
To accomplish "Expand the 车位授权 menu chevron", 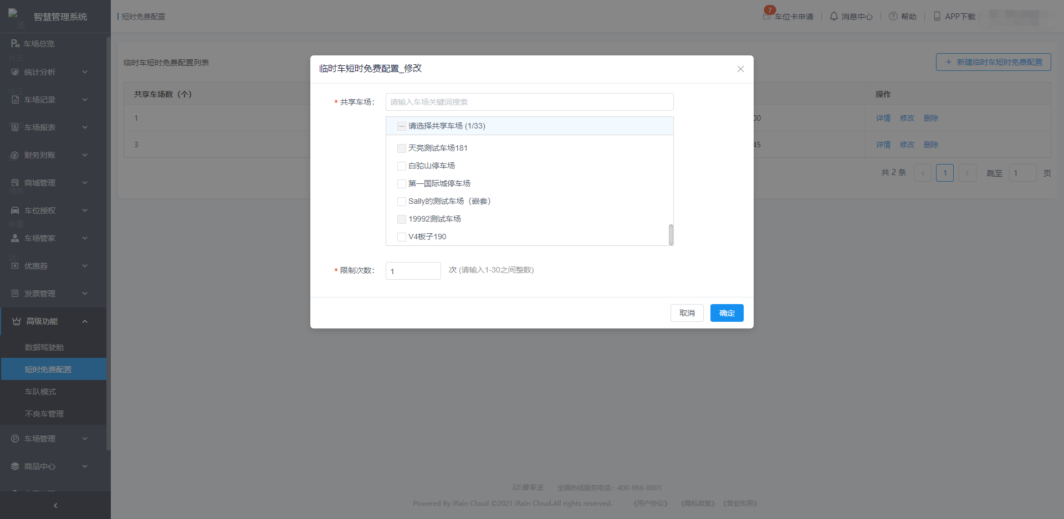I will point(85,210).
